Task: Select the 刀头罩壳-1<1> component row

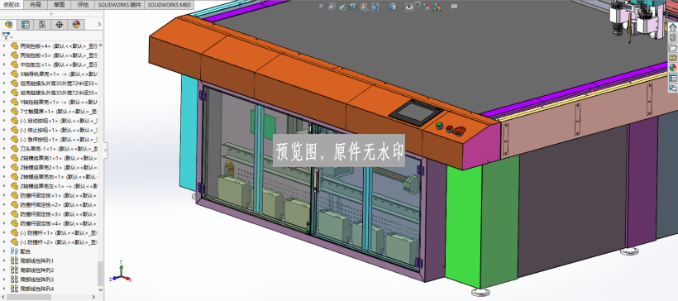Action: point(54,148)
